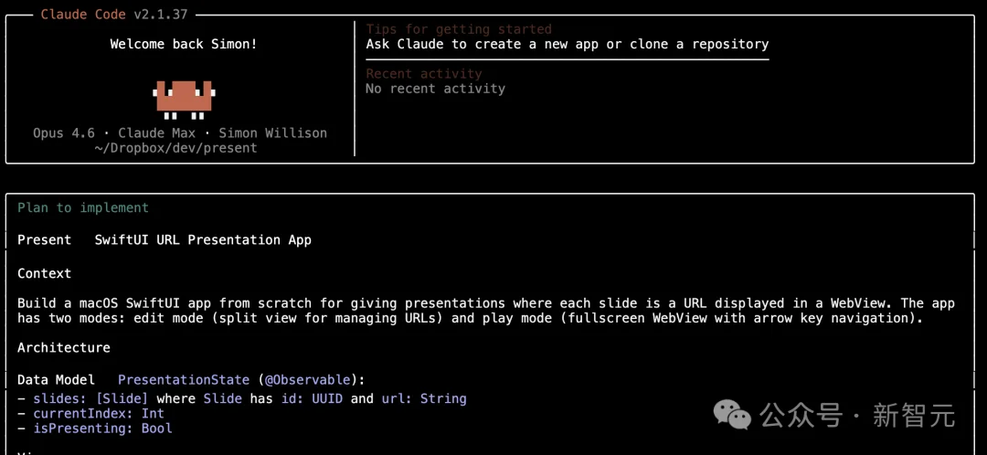
Task: Select the No recent activity text
Action: [435, 89]
